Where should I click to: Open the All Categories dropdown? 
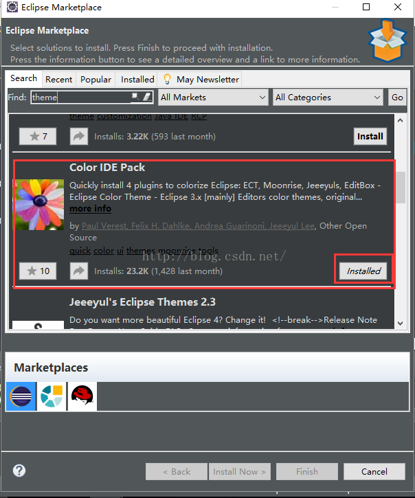[x=328, y=97]
